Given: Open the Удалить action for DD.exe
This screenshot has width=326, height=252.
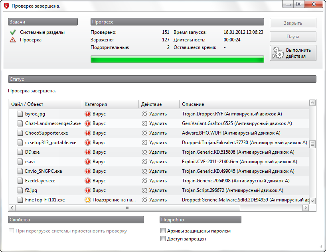Looking at the screenshot, I should (154, 152).
